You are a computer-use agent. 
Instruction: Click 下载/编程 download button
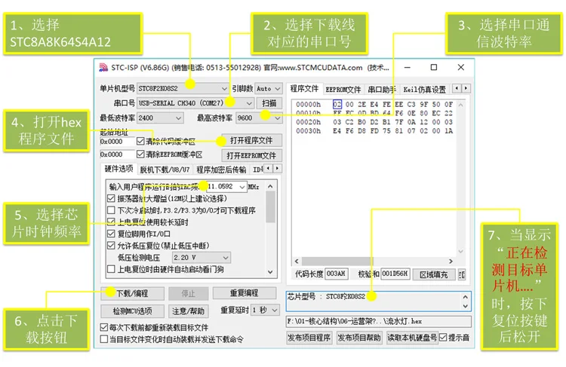click(132, 293)
